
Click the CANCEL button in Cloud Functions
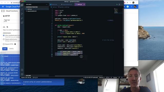[x=11, y=49]
